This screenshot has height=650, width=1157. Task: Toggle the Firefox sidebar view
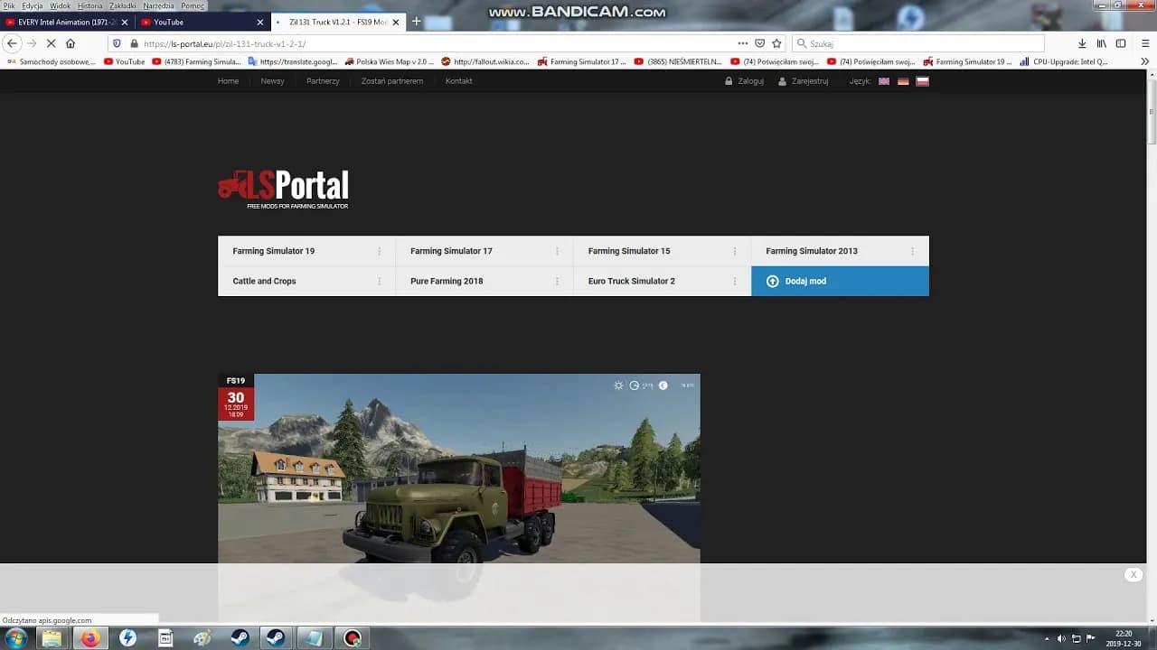tap(1121, 43)
